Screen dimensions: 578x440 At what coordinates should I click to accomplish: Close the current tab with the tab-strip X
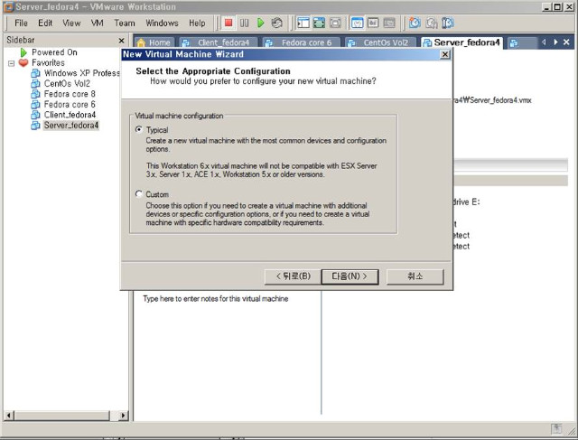pyautogui.click(x=566, y=42)
